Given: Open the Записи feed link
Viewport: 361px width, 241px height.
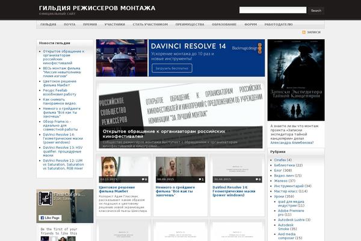Looking at the screenshot, I should pos(313,33).
